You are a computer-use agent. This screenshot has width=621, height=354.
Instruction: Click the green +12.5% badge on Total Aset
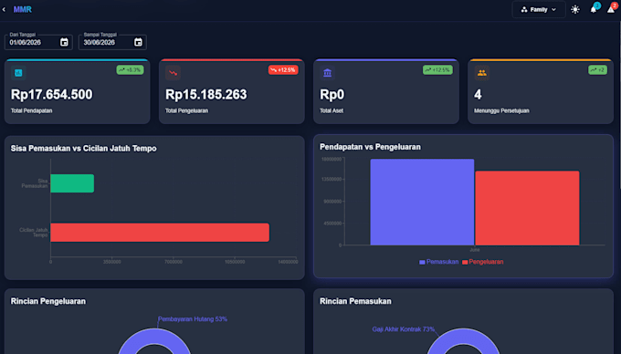(437, 70)
